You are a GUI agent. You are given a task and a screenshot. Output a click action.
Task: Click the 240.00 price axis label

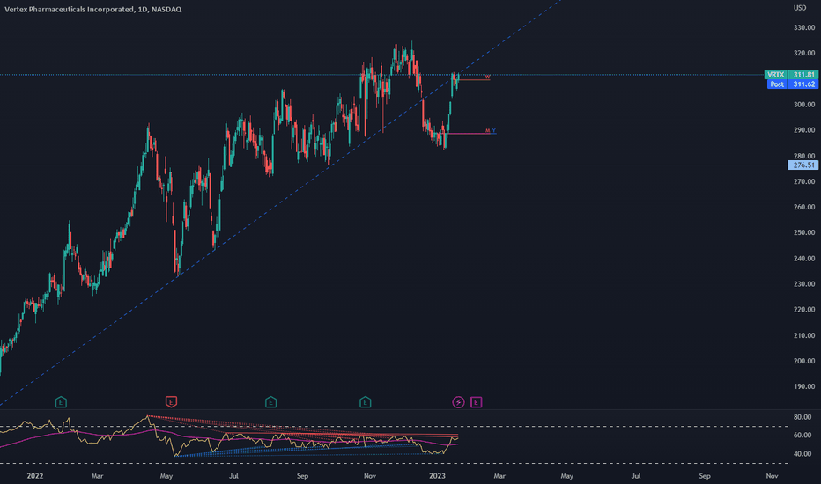tap(804, 258)
